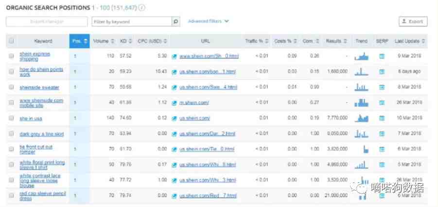Check the sheinside sweater row

pyautogui.click(x=11, y=87)
